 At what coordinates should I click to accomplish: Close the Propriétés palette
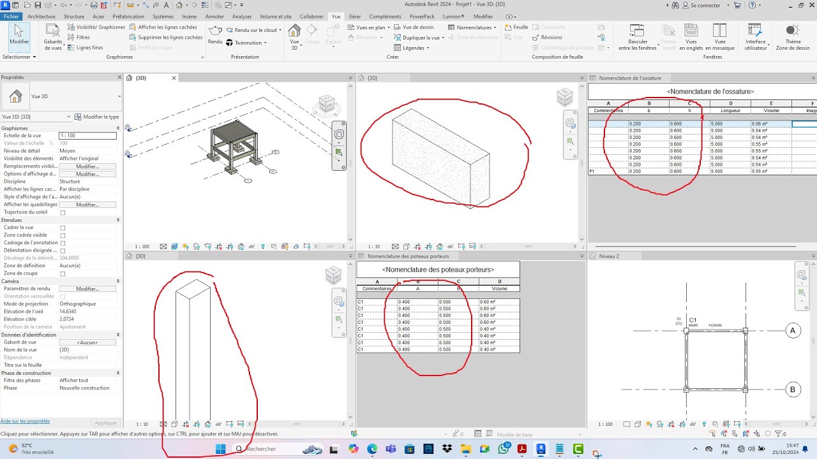pos(119,77)
